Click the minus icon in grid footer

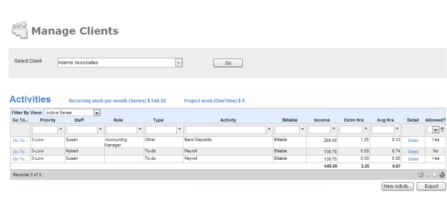coord(427,175)
